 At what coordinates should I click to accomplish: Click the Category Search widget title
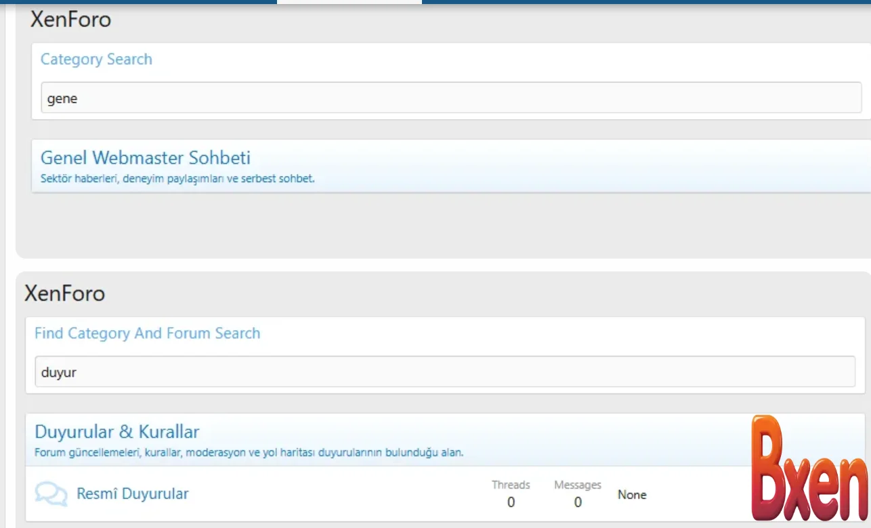coord(96,60)
